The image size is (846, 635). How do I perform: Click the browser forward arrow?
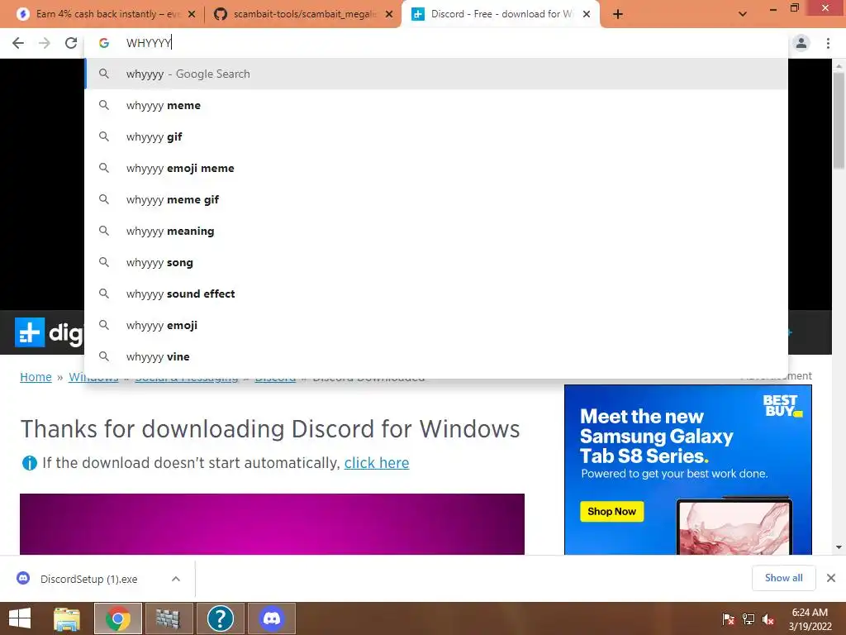pos(45,43)
